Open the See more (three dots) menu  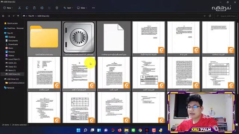point(93,8)
